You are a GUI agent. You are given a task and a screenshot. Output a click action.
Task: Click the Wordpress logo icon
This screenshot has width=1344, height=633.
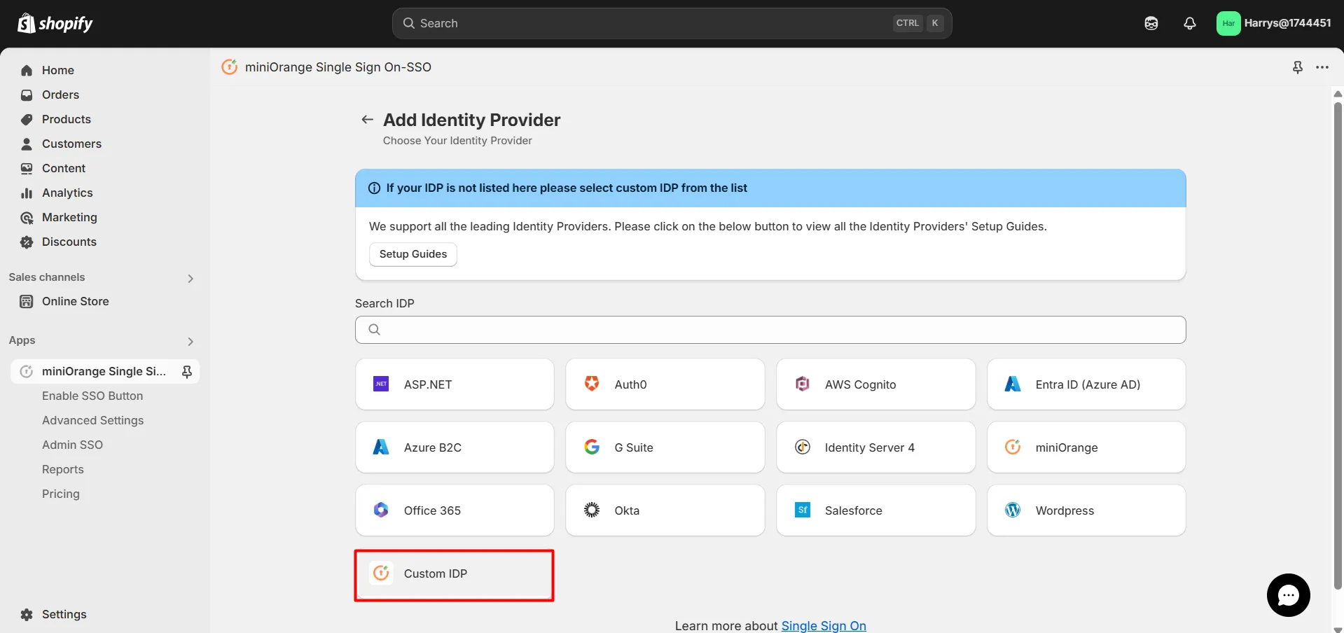(1013, 510)
